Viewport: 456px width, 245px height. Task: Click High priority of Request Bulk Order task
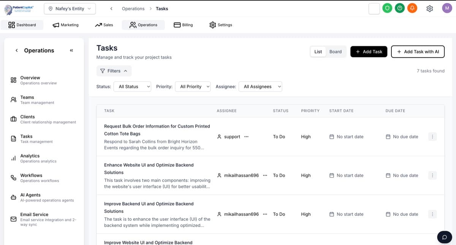tap(306, 137)
